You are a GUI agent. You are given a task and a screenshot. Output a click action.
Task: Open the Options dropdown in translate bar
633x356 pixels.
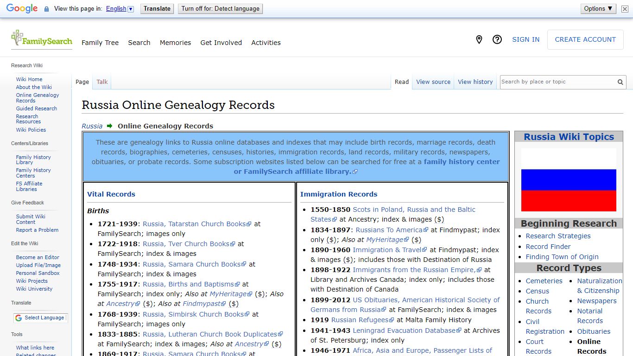[x=598, y=8]
